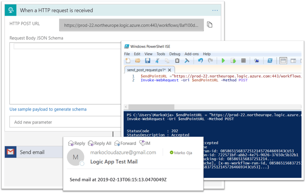Click inside Request Body JSON Schema box

click(65, 73)
